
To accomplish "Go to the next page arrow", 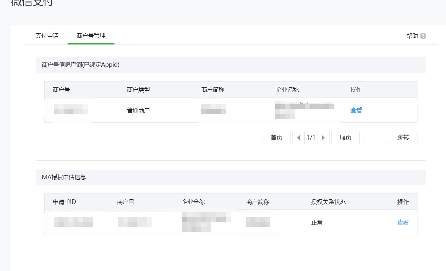I will pyautogui.click(x=323, y=138).
